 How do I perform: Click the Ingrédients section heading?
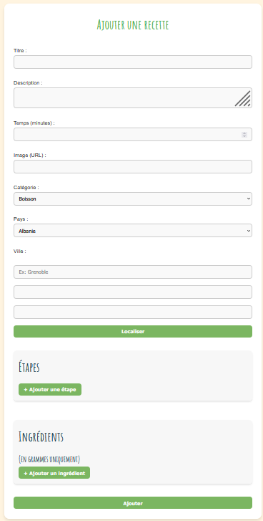pyautogui.click(x=41, y=436)
